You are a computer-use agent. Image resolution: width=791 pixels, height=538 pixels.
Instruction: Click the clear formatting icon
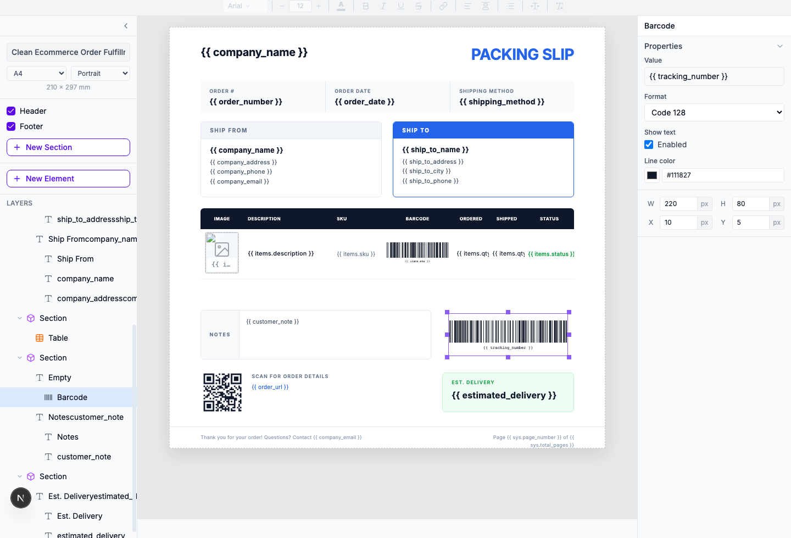click(560, 6)
